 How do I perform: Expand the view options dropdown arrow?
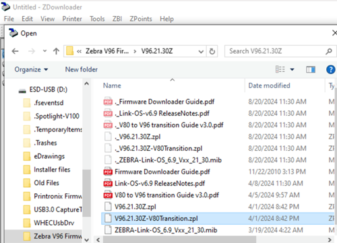pos(292,69)
